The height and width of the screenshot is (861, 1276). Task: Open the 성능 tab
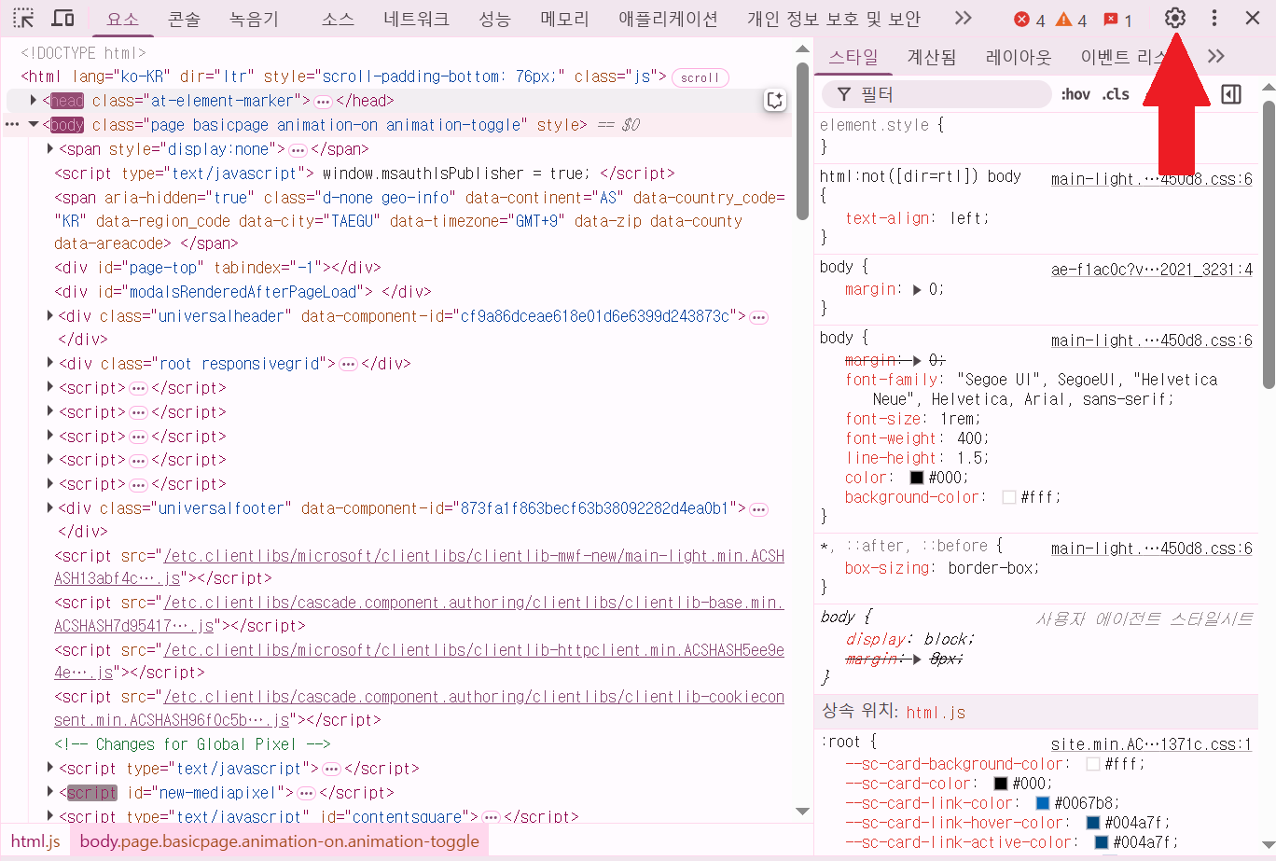(494, 19)
